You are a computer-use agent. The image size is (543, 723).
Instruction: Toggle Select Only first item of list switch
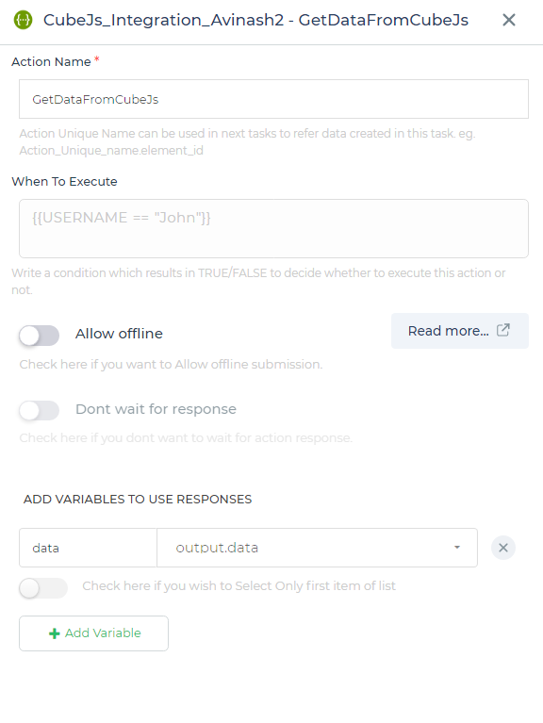[x=42, y=588]
